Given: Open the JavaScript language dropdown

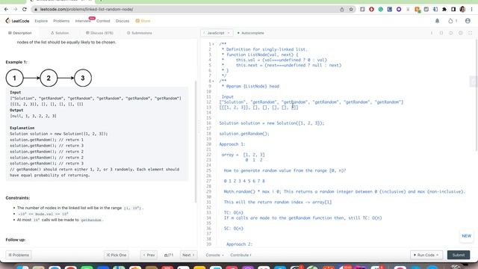Looking at the screenshot, I should (217, 33).
